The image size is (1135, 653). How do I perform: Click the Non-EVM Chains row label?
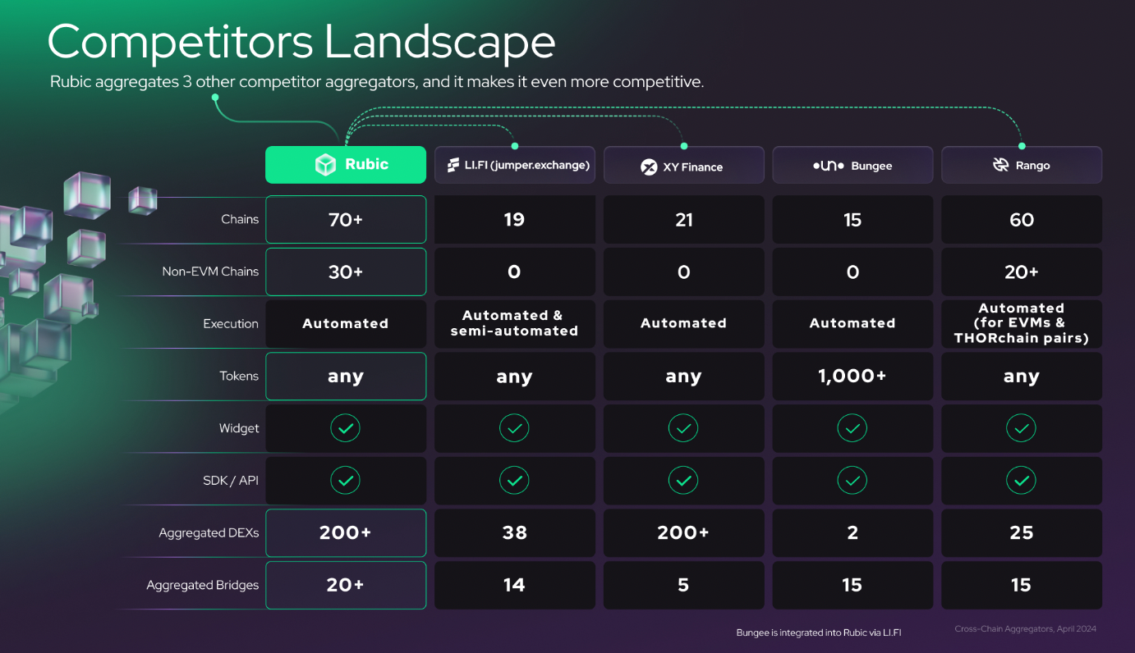pyautogui.click(x=210, y=272)
